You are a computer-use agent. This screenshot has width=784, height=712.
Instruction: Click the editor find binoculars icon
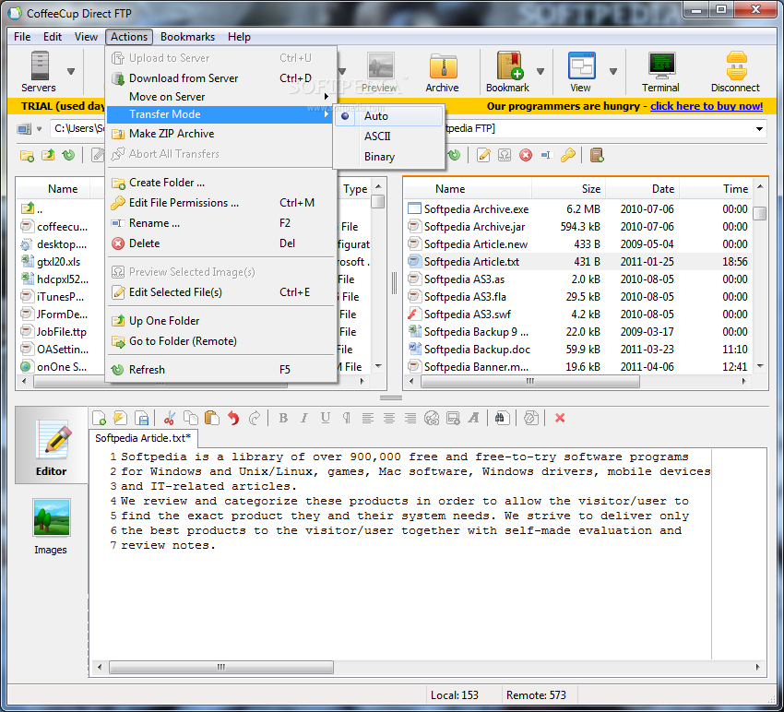coord(502,418)
